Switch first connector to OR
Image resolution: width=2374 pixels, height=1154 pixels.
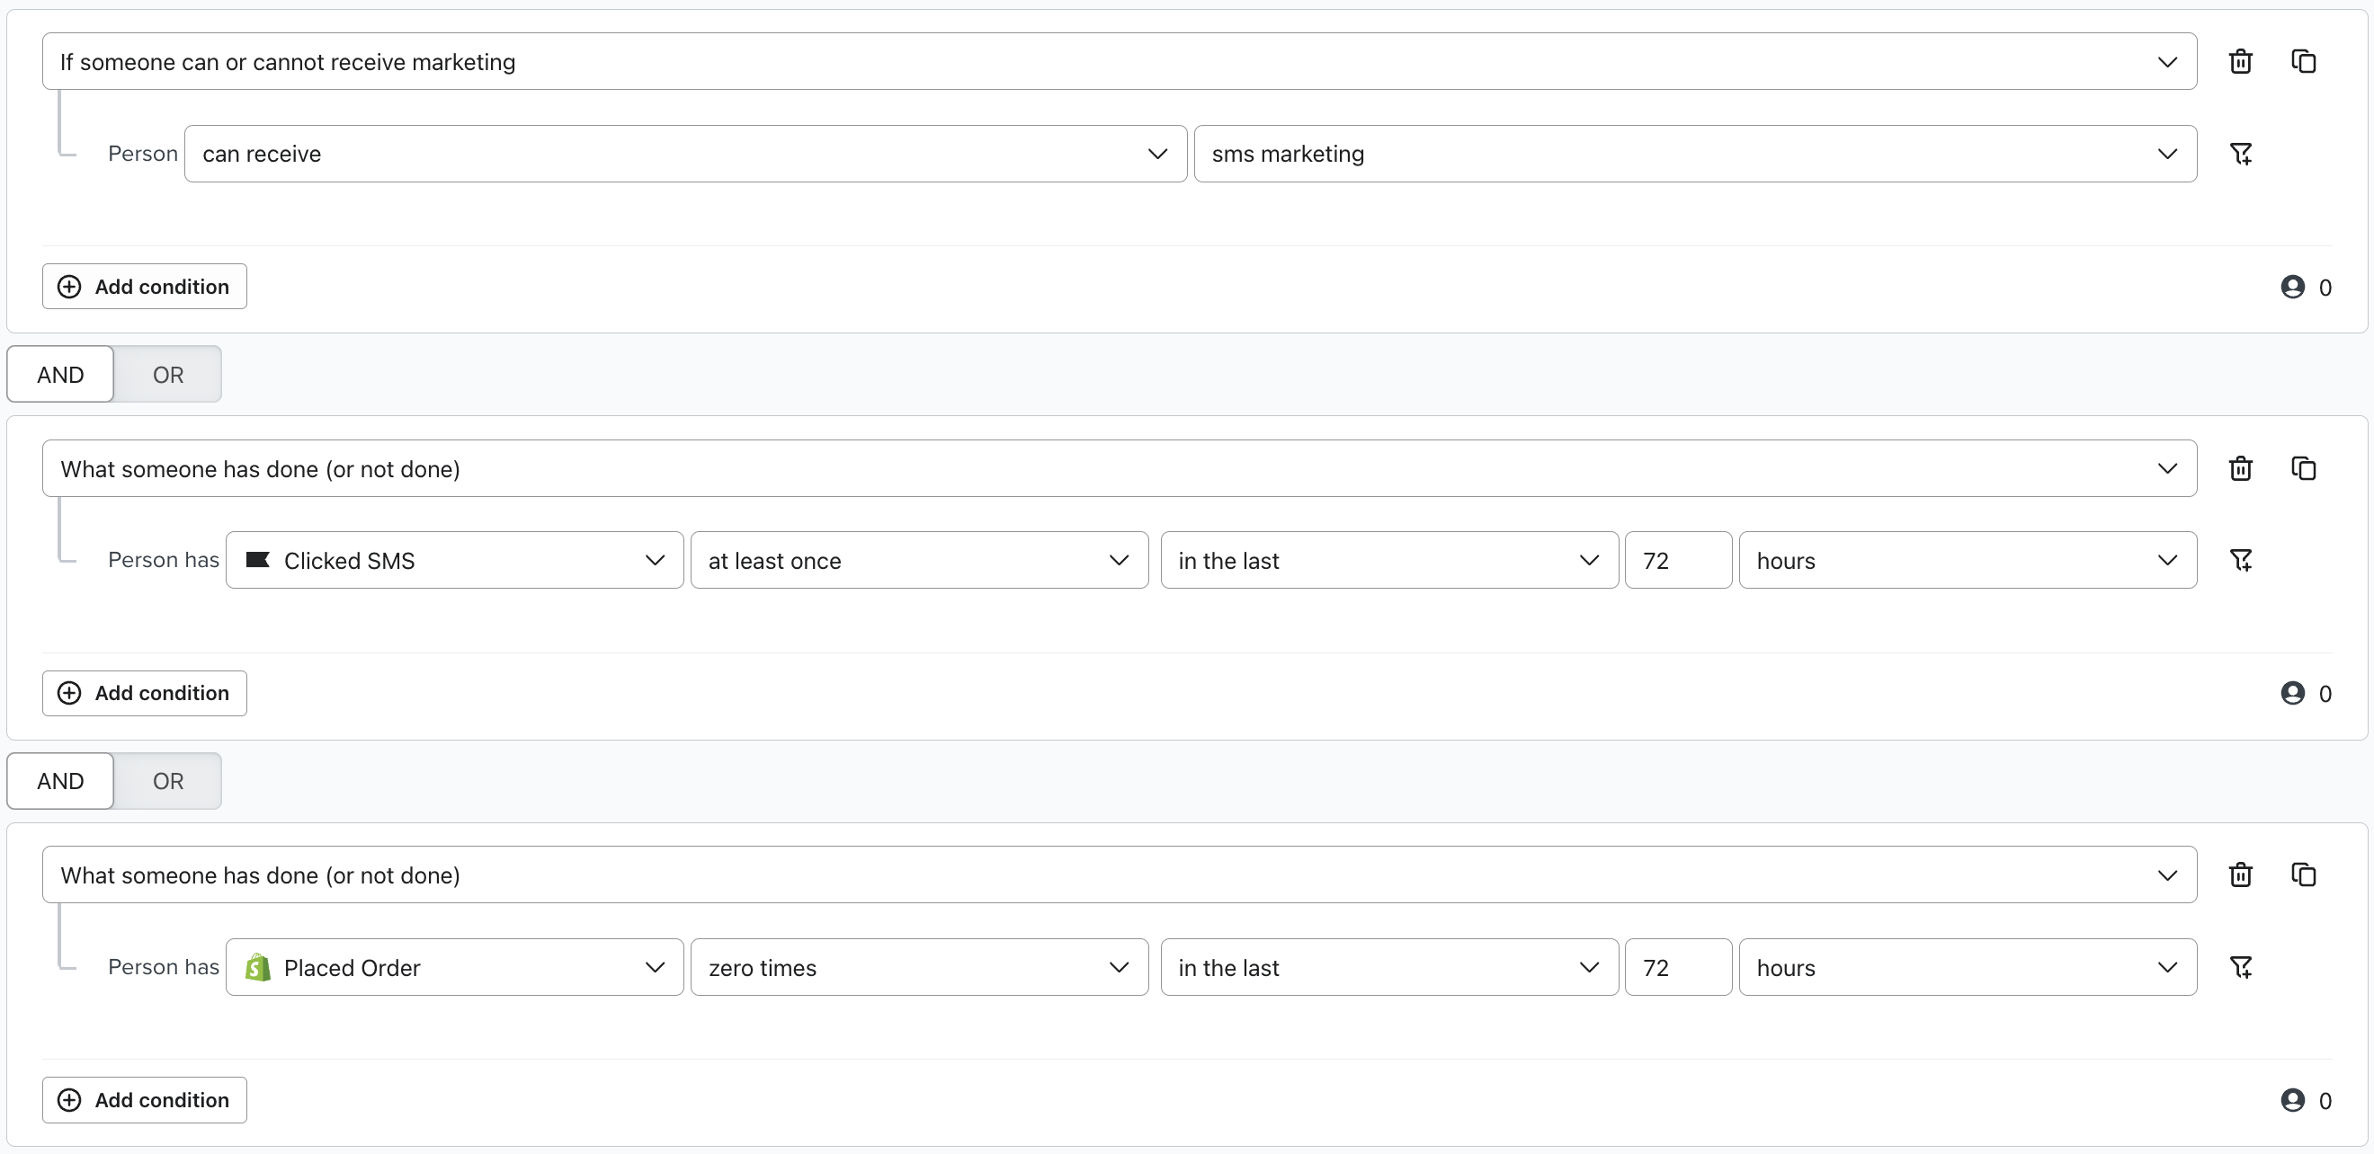point(168,375)
